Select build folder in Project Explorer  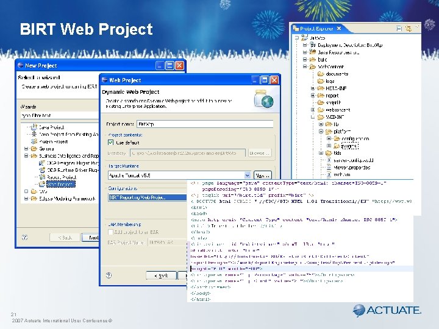click(323, 59)
